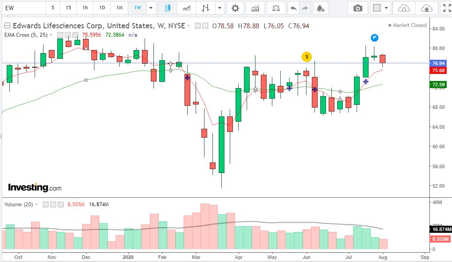Open the chart style dropdown arrow
Viewport: 452px width, 262px height.
220,8
